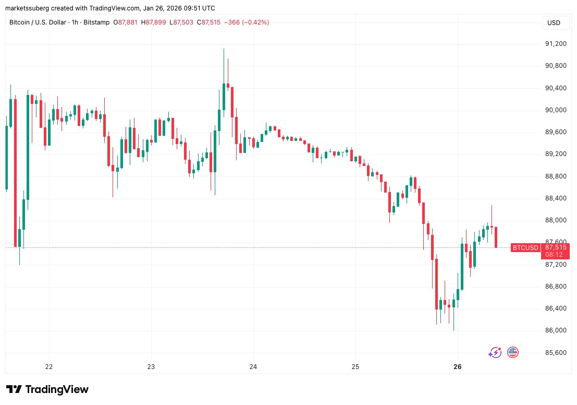Image resolution: width=577 pixels, height=405 pixels.
Task: Open the USD currency selector
Action: click(554, 23)
